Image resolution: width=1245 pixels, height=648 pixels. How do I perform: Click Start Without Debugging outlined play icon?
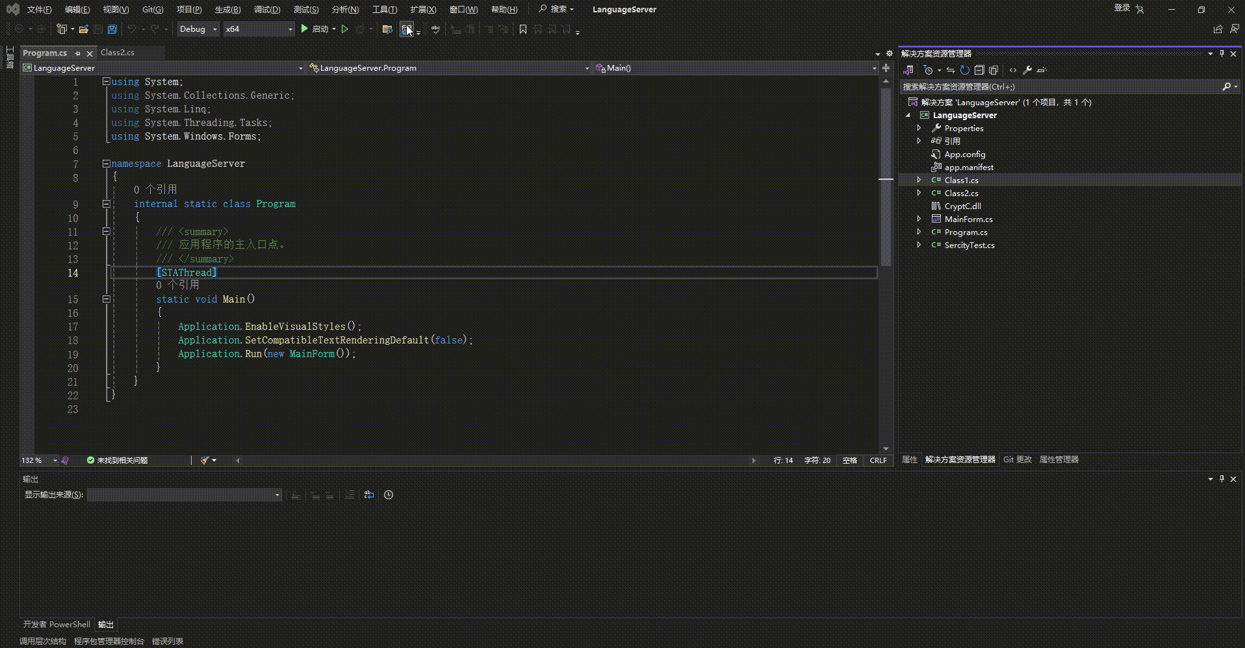pyautogui.click(x=345, y=29)
